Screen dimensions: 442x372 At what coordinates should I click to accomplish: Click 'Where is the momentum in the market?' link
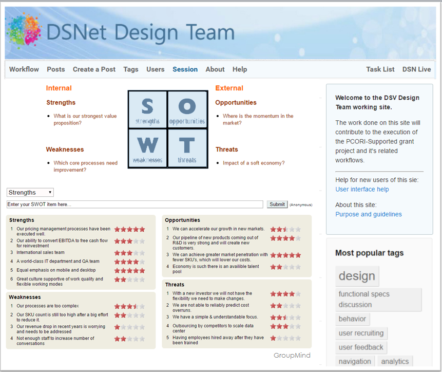pyautogui.click(x=258, y=119)
